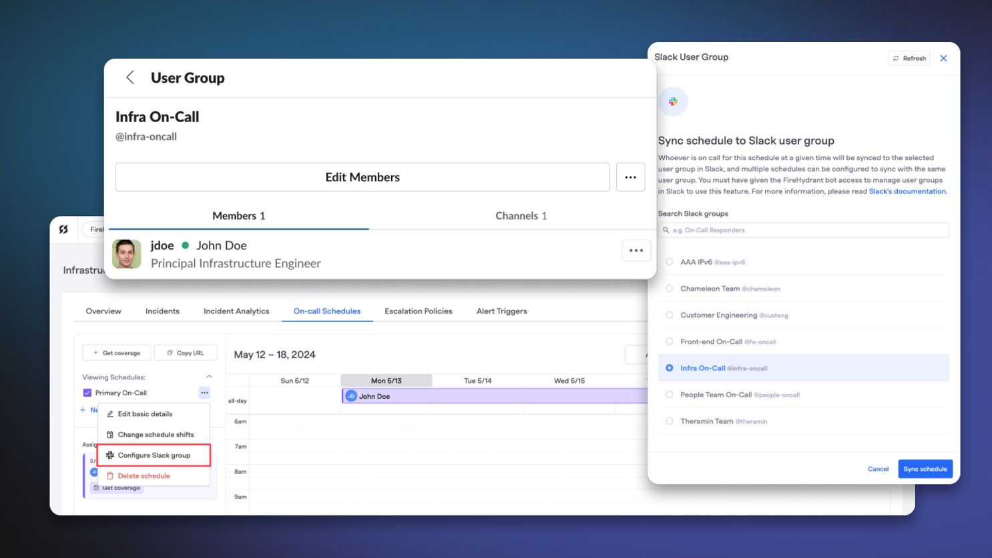The height and width of the screenshot is (558, 992).
Task: Select the Chameleon Team radio button
Action: point(669,289)
